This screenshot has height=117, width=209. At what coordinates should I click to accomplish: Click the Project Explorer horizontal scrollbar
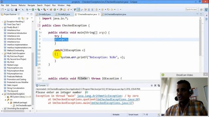click(14, 111)
